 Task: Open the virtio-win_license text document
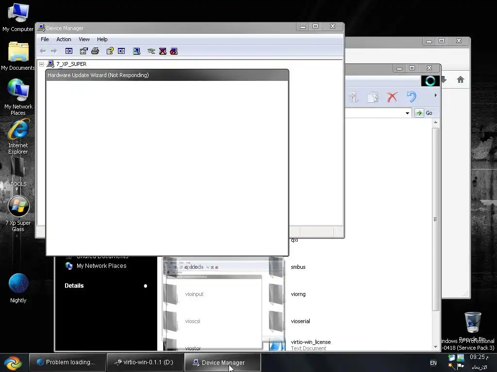(x=311, y=342)
